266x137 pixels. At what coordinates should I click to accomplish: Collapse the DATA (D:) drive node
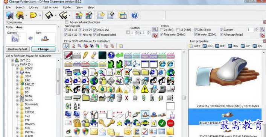click(13, 65)
